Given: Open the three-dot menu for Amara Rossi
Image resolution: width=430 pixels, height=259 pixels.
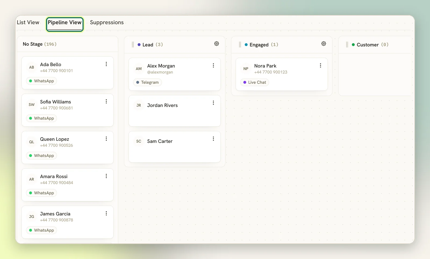Looking at the screenshot, I should pyautogui.click(x=106, y=176).
